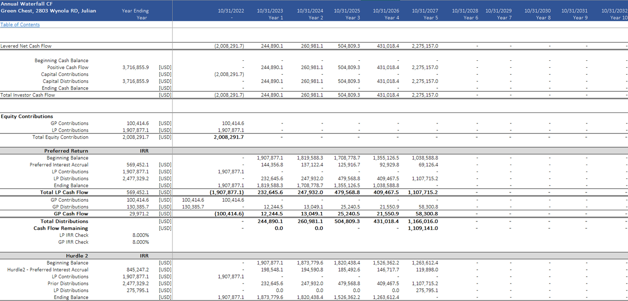Viewport: 628px width, 301px height.
Task: Select the Annual Waterfall CF title cell
Action: pyautogui.click(x=27, y=4)
